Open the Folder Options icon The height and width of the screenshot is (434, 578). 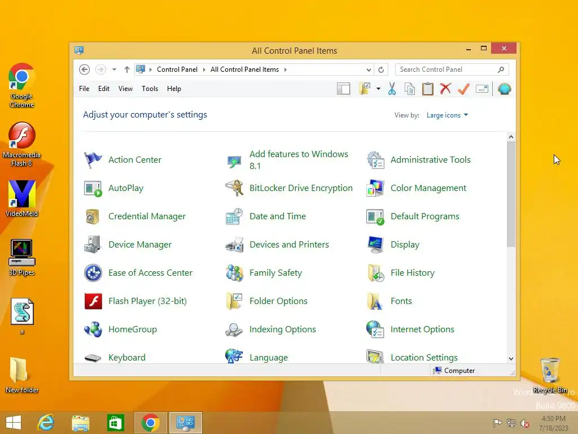point(234,301)
